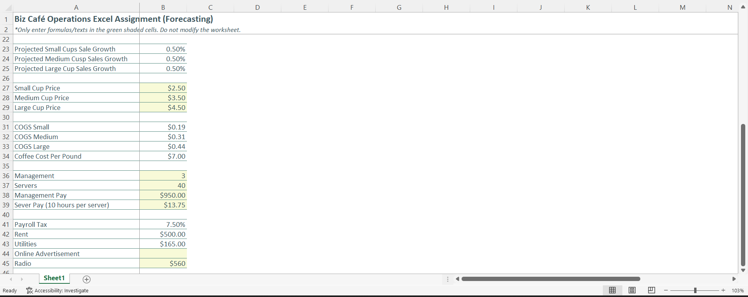The height and width of the screenshot is (297, 748).
Task: Click previous sheet navigation arrow
Action: click(x=11, y=279)
